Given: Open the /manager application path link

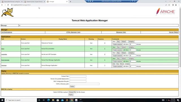Looking at the screenshot, I should point(4,65).
